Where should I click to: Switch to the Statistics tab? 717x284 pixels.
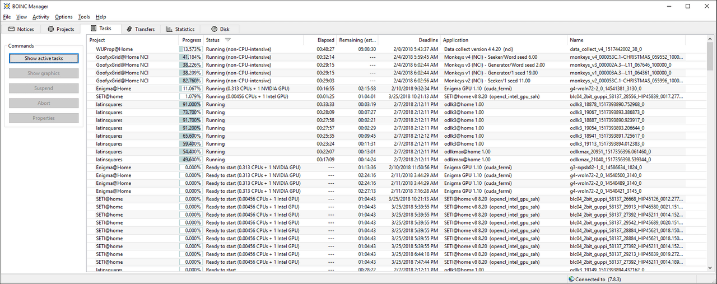180,29
